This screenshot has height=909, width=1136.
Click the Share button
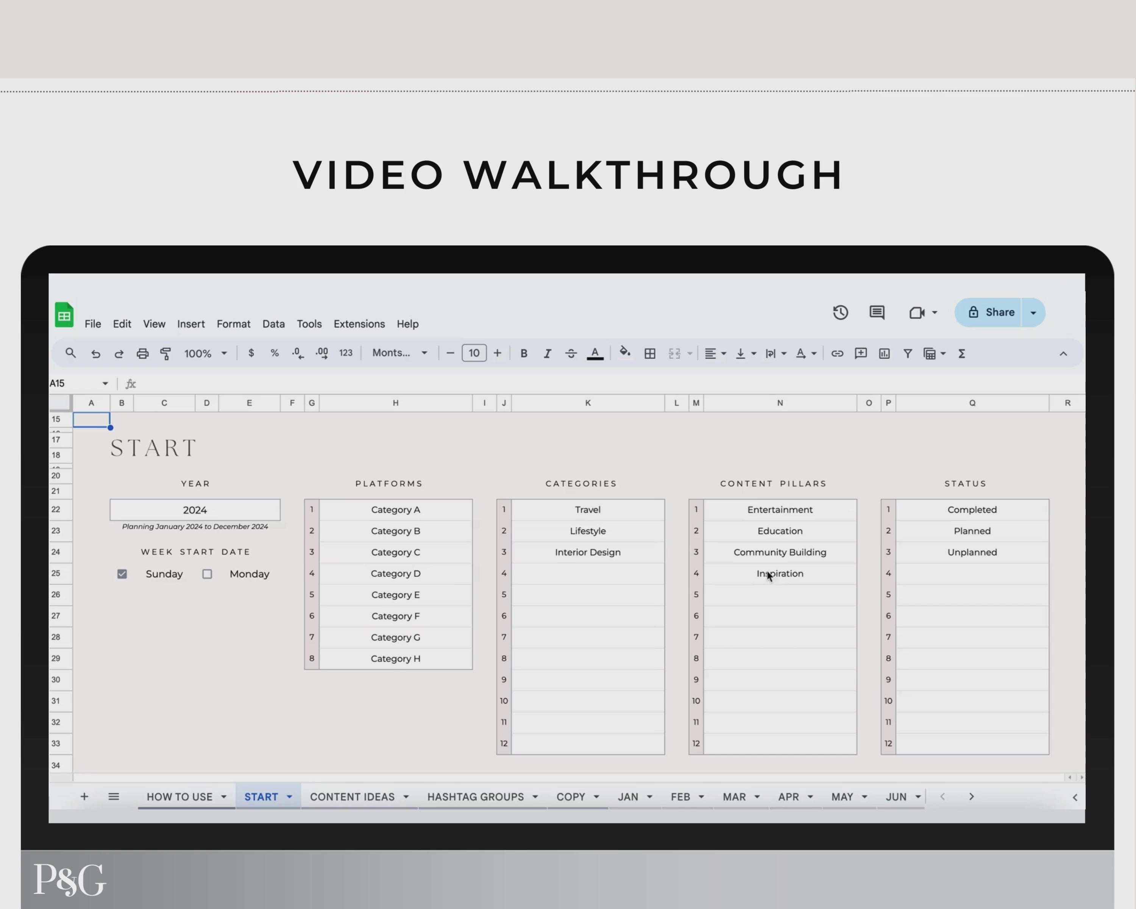click(x=990, y=312)
